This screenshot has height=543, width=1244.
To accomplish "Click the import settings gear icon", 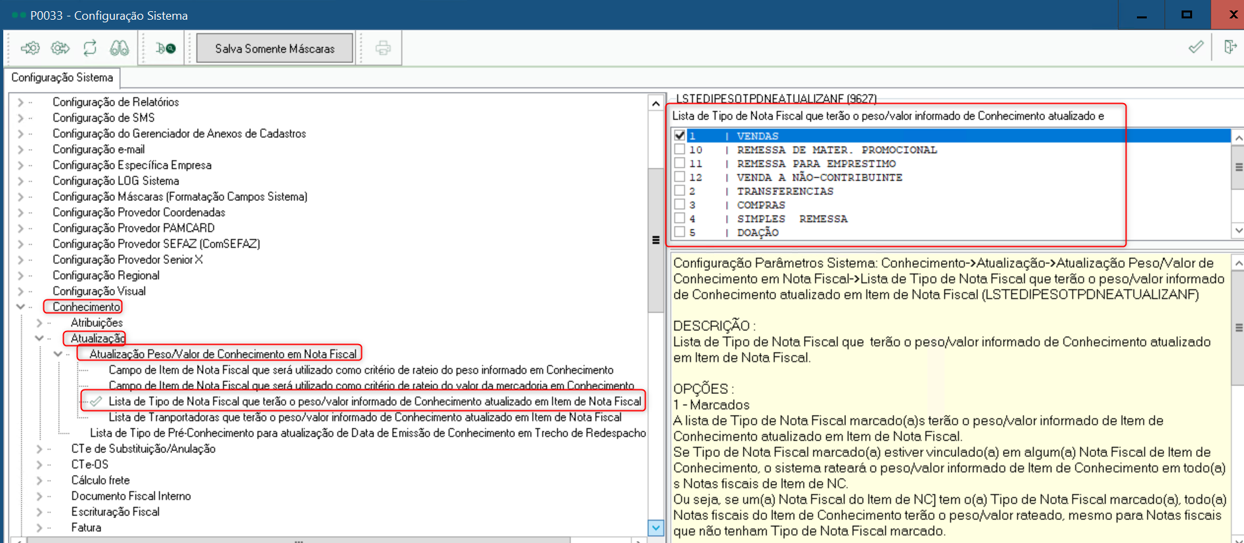I will [30, 48].
